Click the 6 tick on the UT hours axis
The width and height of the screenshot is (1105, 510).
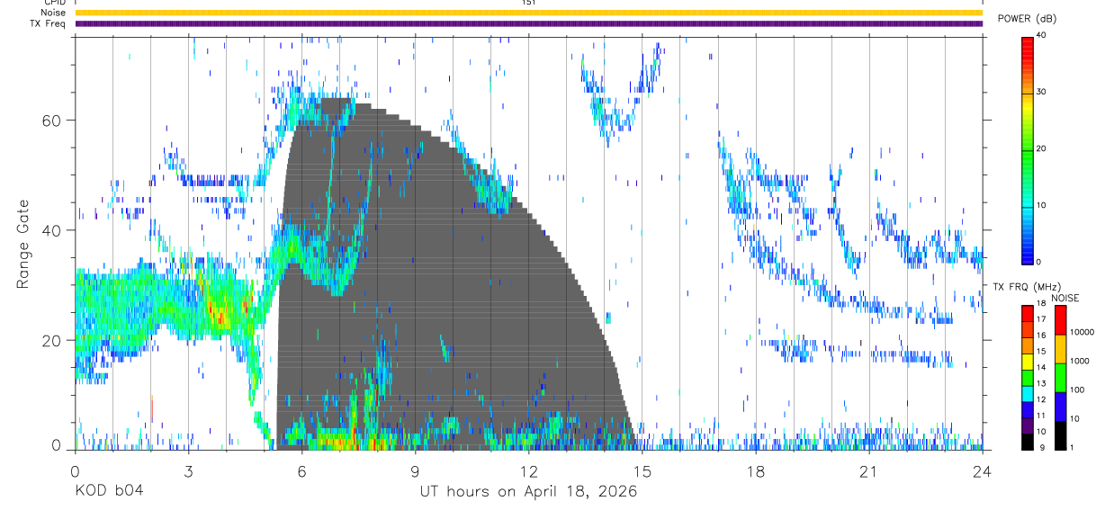pos(301,471)
